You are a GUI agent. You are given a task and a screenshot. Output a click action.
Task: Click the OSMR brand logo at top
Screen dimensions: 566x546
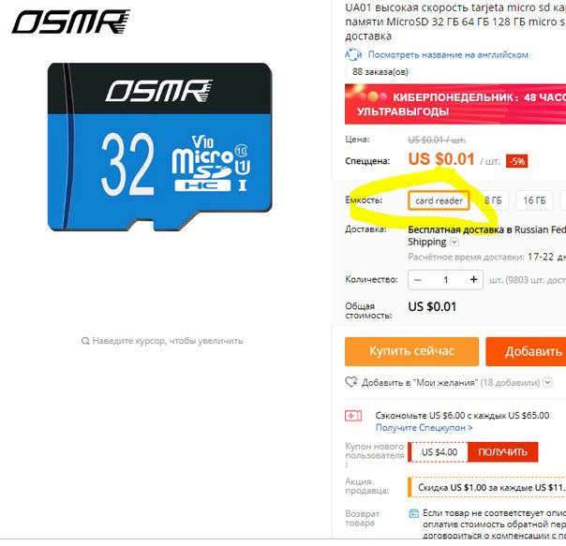pyautogui.click(x=71, y=22)
